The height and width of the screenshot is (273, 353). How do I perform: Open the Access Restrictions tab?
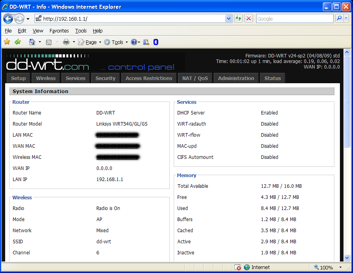coord(149,78)
